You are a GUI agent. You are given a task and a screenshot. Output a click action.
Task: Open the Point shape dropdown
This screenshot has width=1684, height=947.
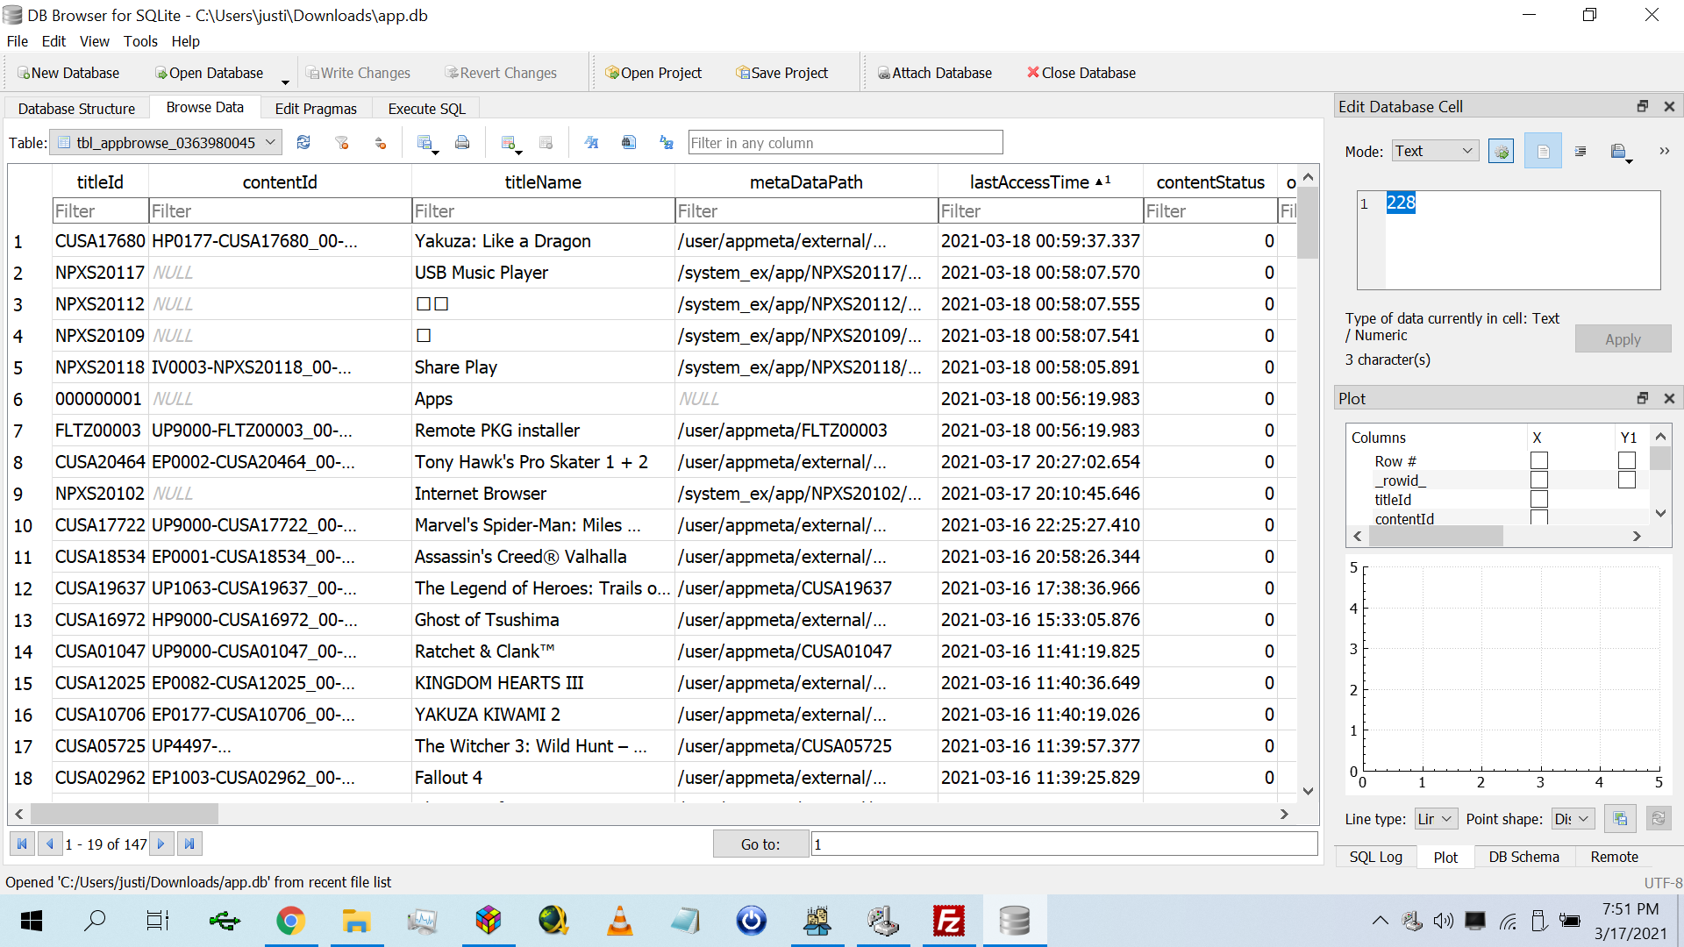(x=1572, y=819)
